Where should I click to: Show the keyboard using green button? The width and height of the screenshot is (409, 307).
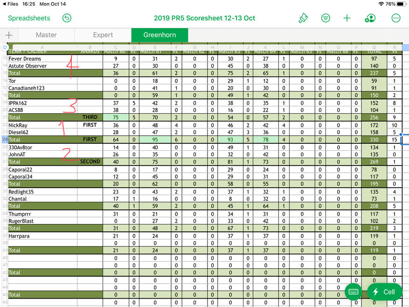point(354,292)
